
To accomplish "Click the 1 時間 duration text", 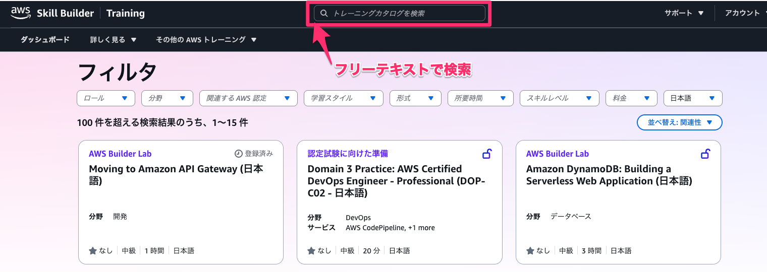I will (154, 250).
